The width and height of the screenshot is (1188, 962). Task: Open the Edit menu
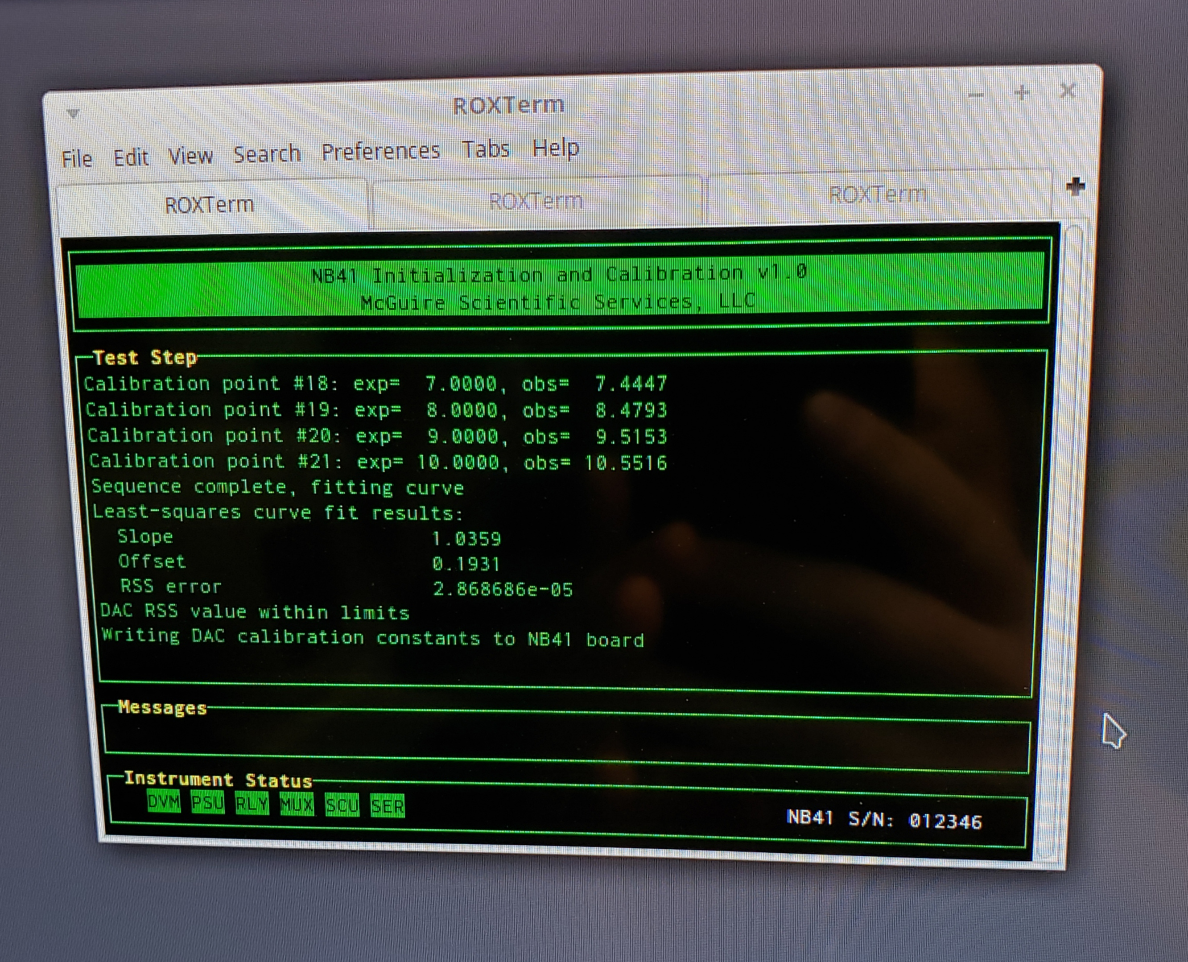click(131, 158)
